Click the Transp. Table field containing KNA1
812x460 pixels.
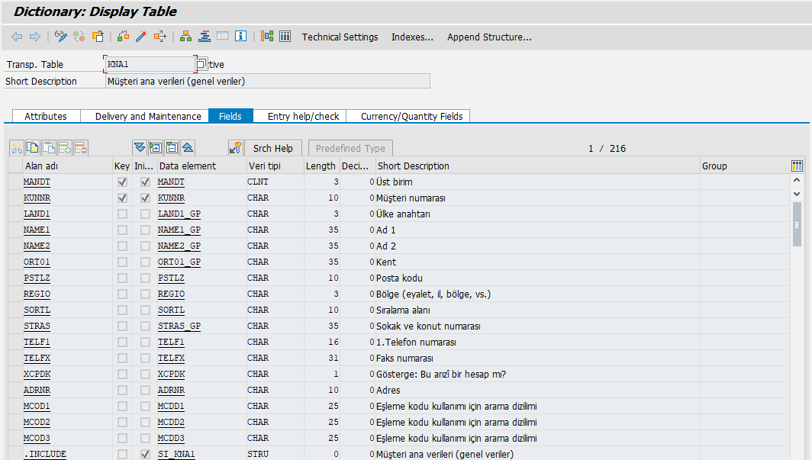(149, 64)
